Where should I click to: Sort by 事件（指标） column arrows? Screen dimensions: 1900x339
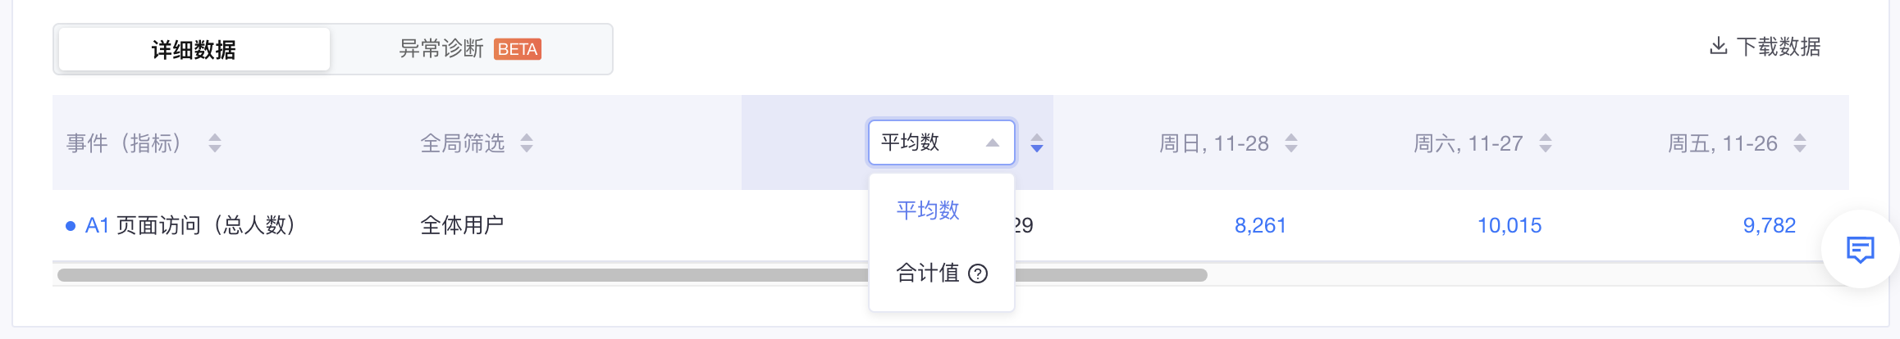point(215,143)
